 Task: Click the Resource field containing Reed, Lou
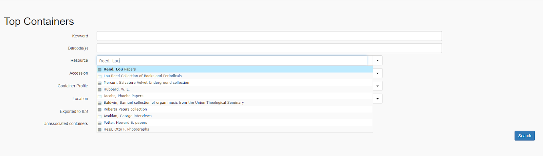click(231, 61)
